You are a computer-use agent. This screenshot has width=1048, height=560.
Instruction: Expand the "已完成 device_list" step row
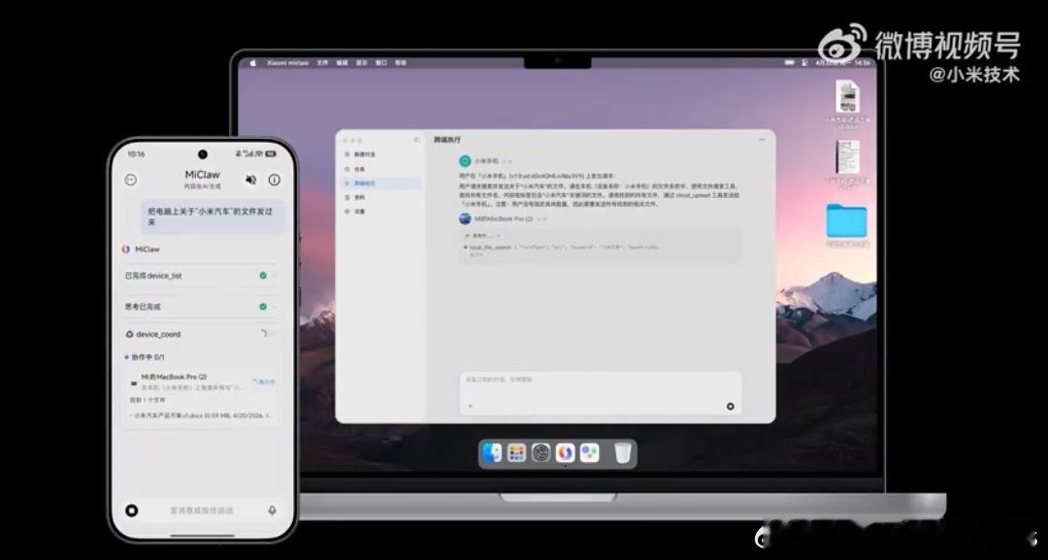[201, 276]
